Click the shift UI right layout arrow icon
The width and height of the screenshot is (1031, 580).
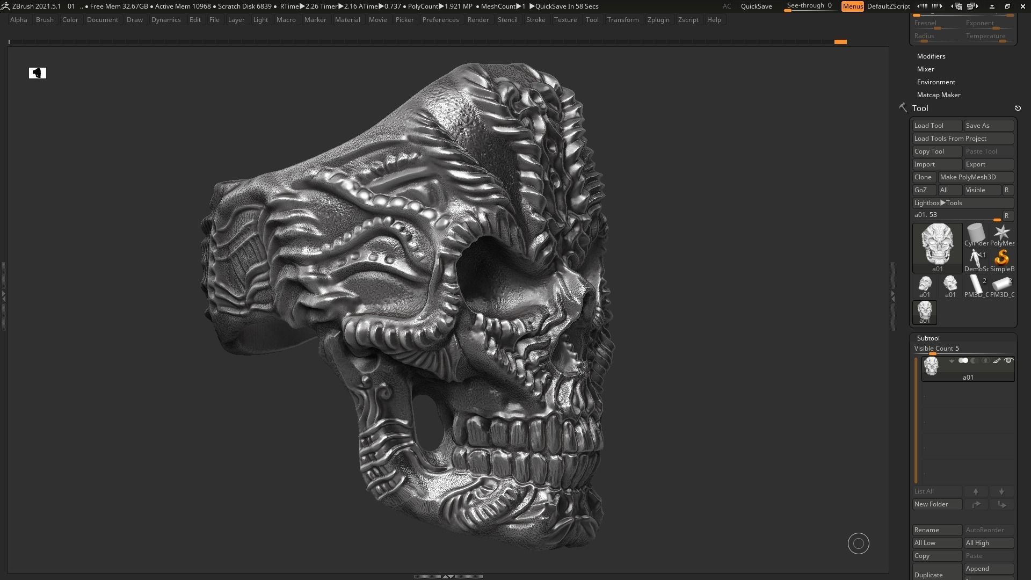936,6
